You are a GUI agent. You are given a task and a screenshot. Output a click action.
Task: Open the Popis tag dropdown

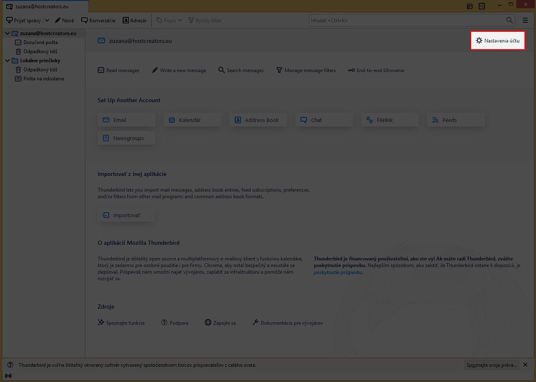169,21
